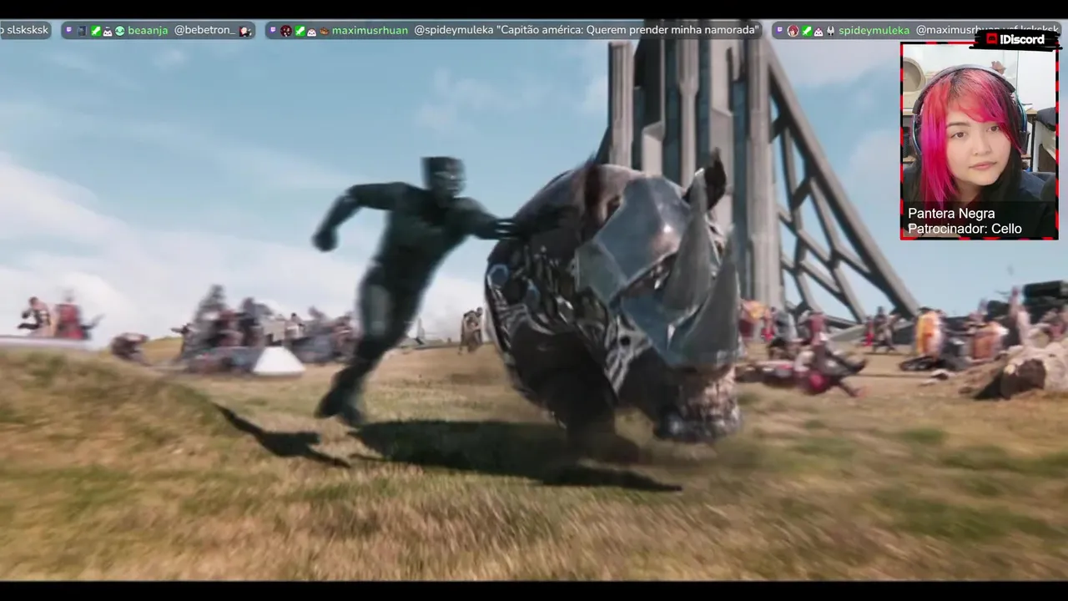Click the green alien badge beside beaanja
Screen dimensions: 1068x601
coord(119,30)
